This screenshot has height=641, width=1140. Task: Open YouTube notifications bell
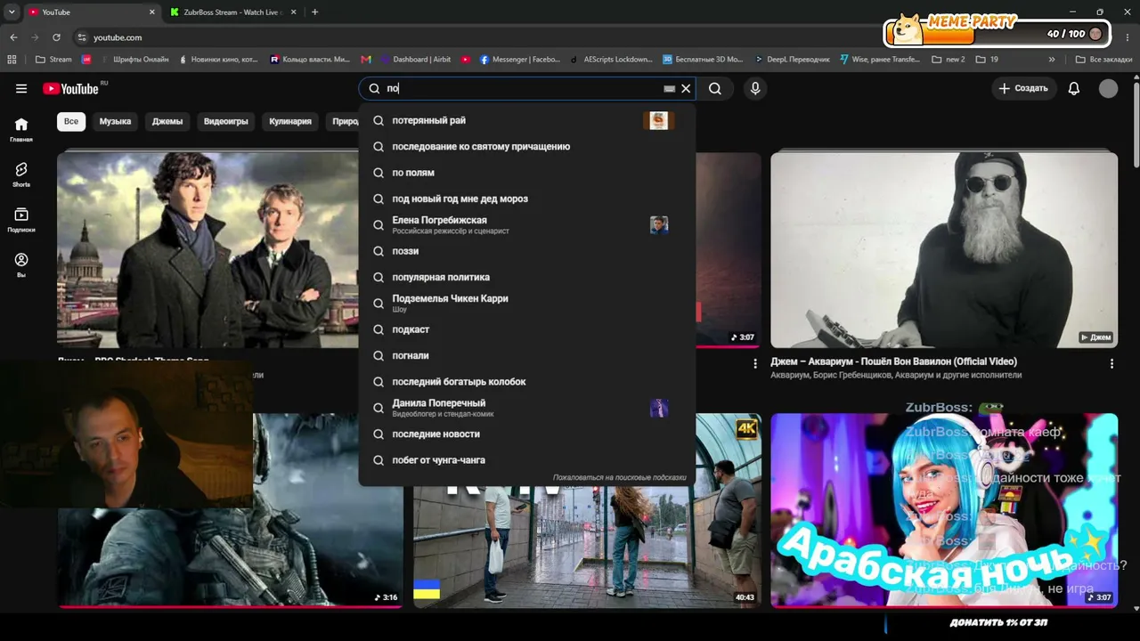pyautogui.click(x=1074, y=88)
